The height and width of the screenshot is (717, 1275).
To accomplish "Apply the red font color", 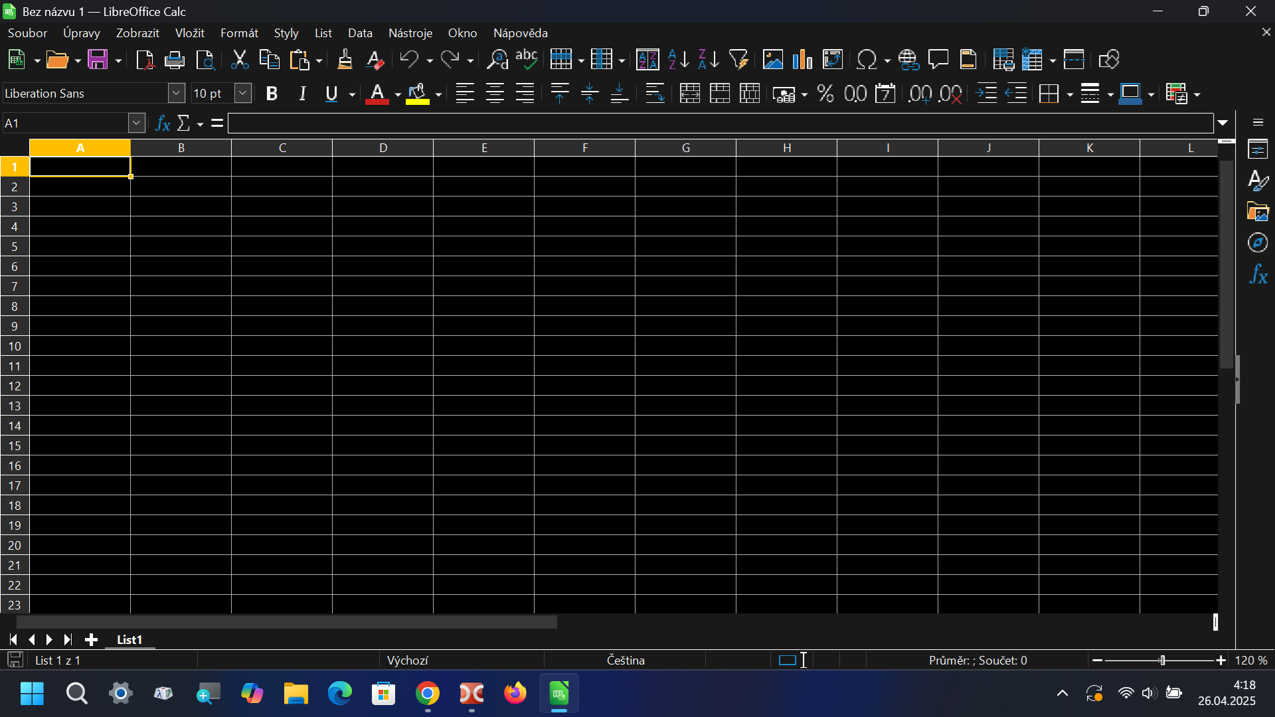I will [x=377, y=94].
